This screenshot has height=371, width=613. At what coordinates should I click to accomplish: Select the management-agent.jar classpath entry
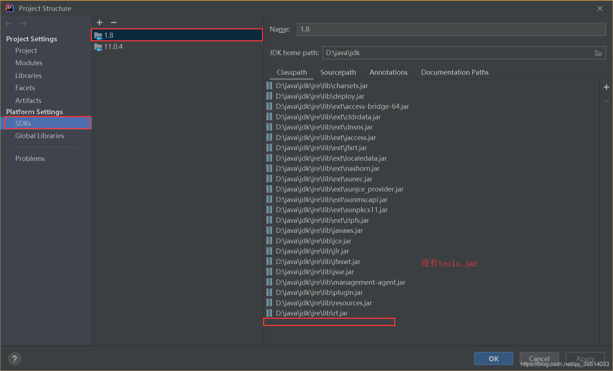point(340,282)
